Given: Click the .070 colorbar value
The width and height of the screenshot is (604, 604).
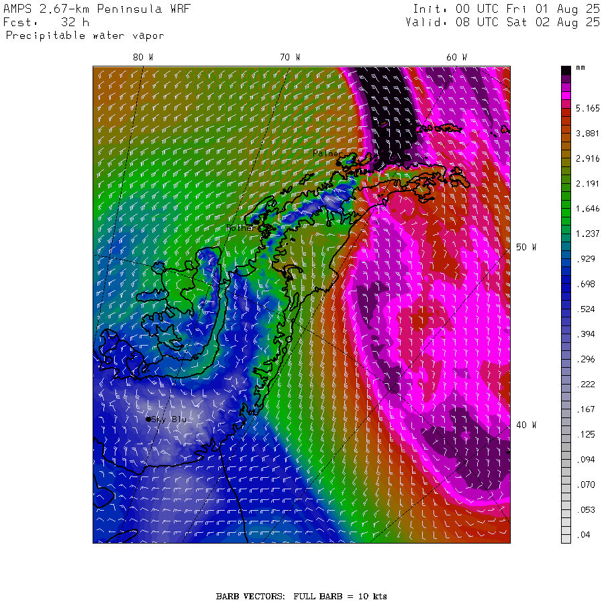Looking at the screenshot, I should (587, 485).
